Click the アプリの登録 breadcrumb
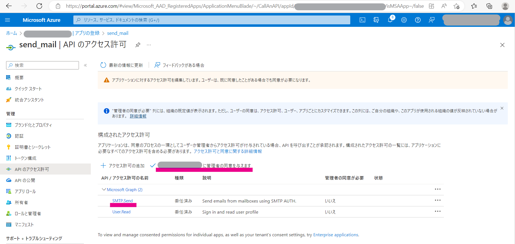Screen dimensions: 515x244 tap(87, 33)
